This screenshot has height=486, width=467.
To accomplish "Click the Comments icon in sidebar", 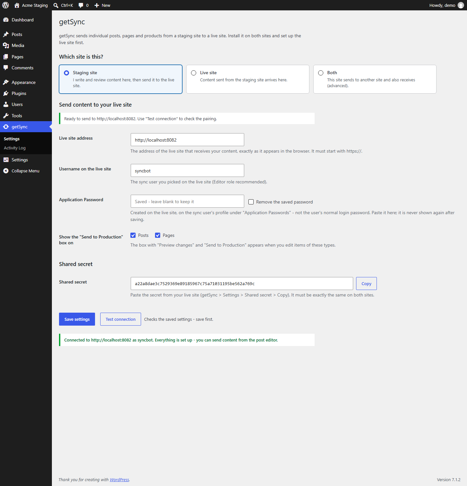I will coord(6,68).
